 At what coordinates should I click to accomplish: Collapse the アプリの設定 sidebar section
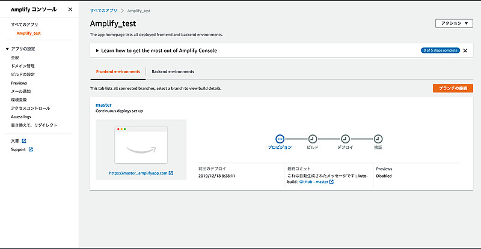tap(7, 49)
